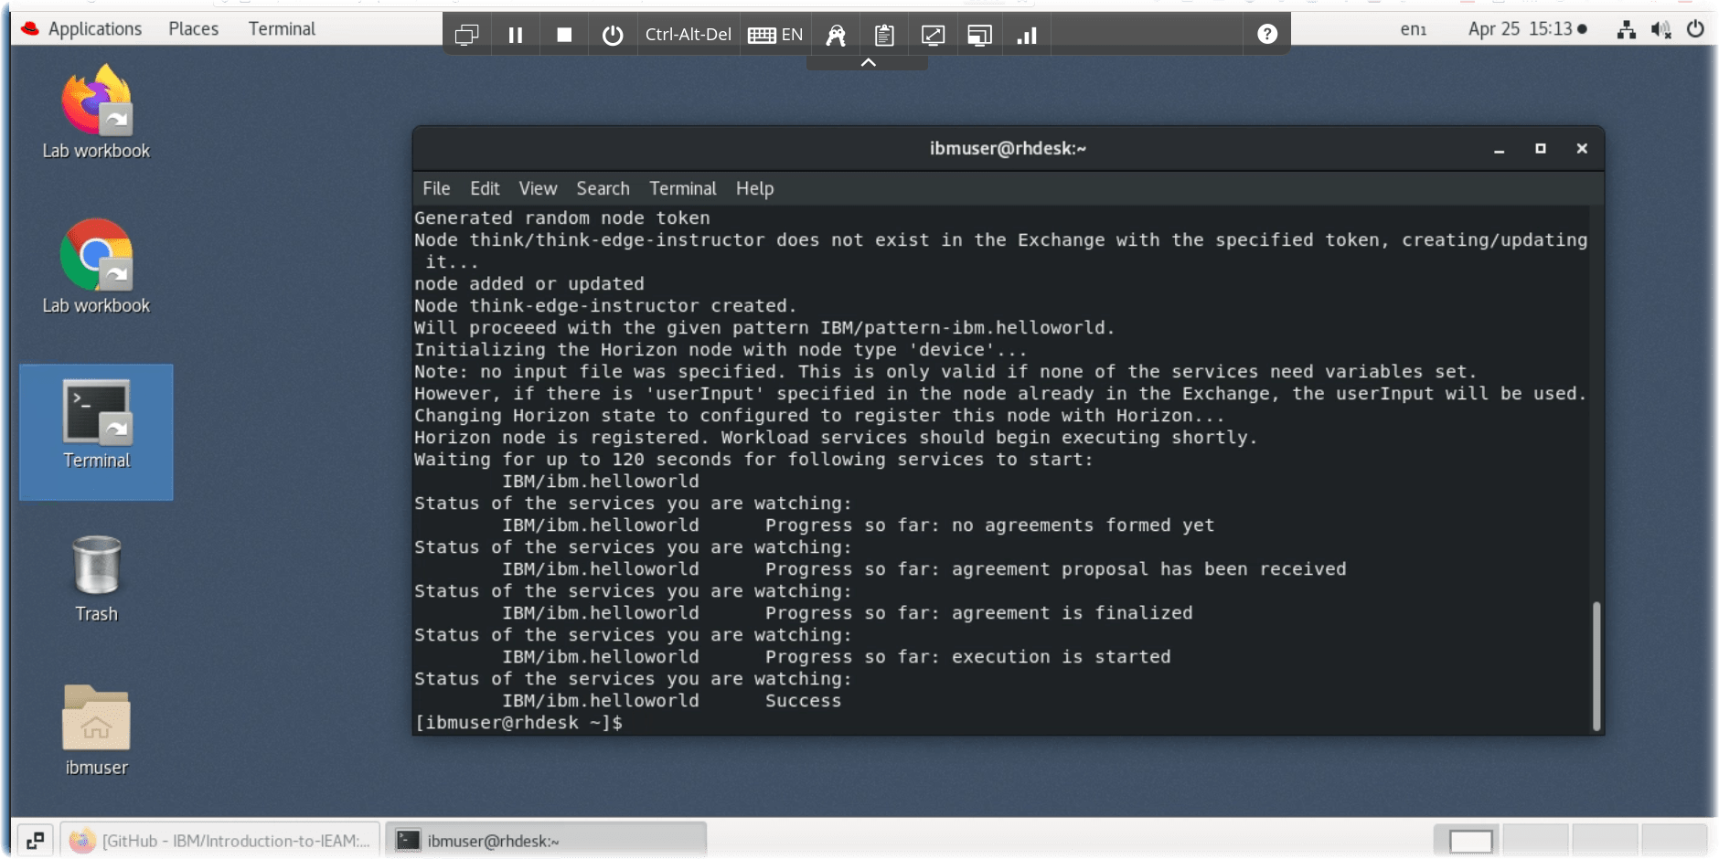1719x859 pixels.
Task: Click the fit-to-window display icon
Action: 979,35
